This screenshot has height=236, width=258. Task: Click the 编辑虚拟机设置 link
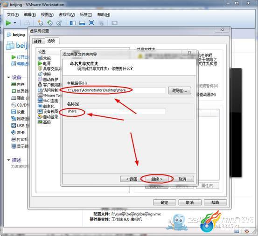[x=20, y=63]
